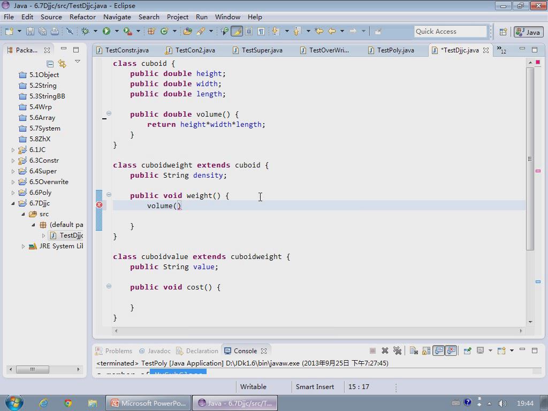Open the Run button dropdown arrow
The height and width of the screenshot is (411, 548).
click(116, 32)
